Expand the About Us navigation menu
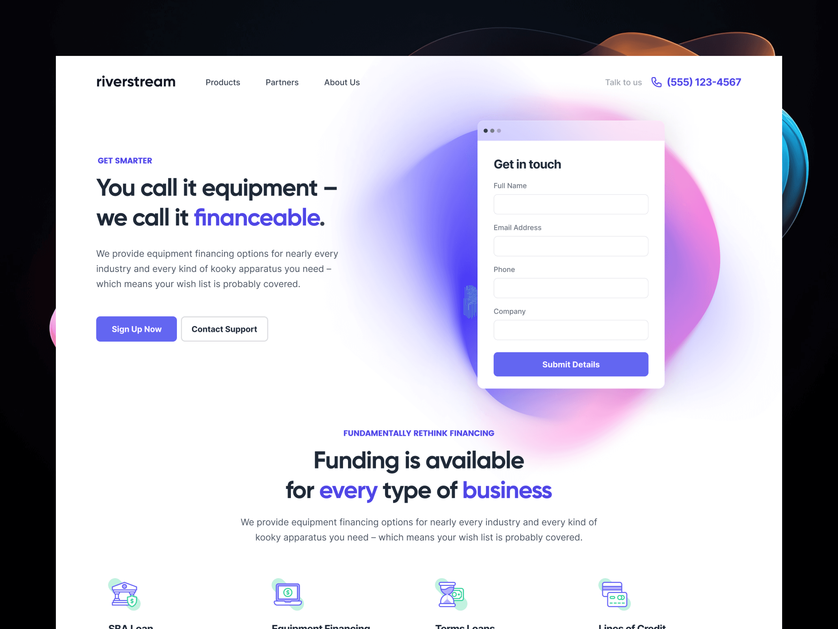 pos(342,82)
